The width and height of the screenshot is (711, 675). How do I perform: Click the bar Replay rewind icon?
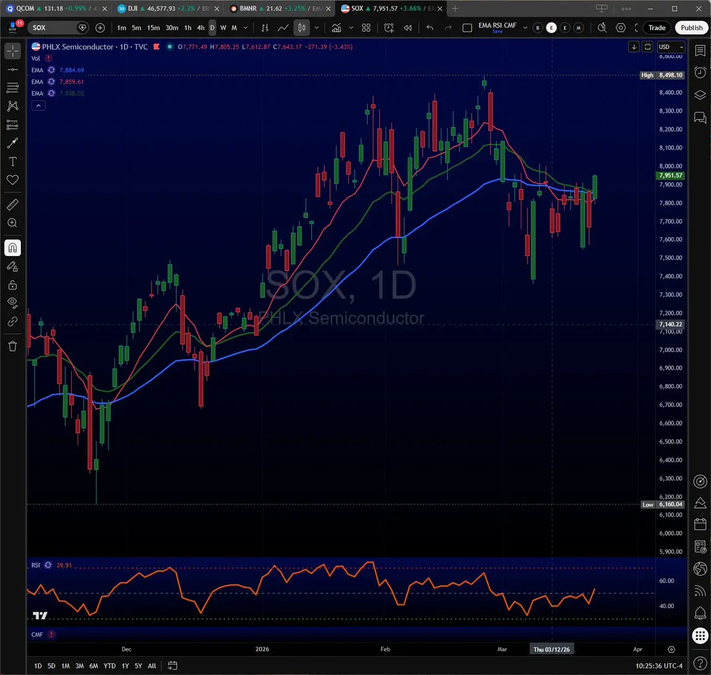pyautogui.click(x=408, y=28)
